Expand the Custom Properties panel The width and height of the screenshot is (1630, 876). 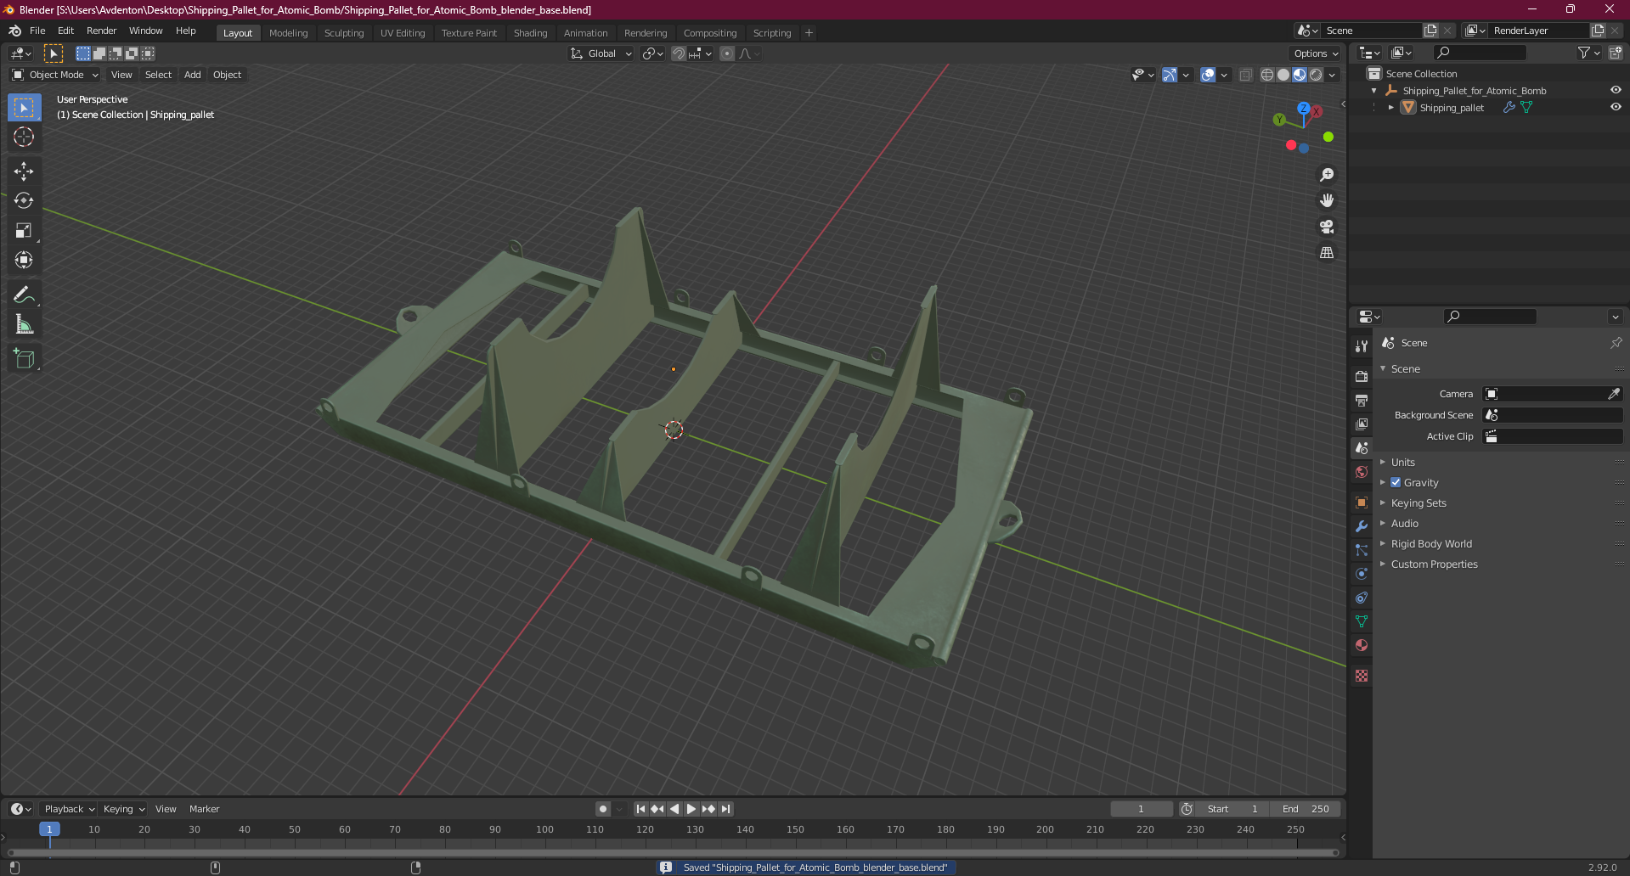click(x=1434, y=564)
